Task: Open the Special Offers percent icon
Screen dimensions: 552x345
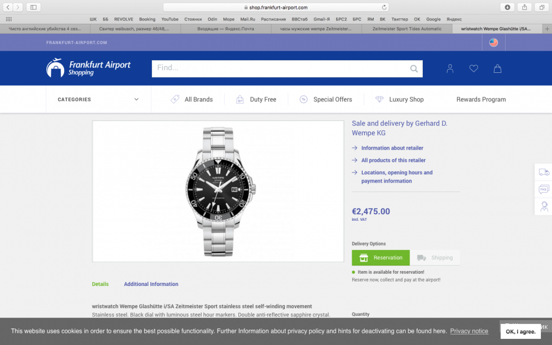Action: coord(303,99)
